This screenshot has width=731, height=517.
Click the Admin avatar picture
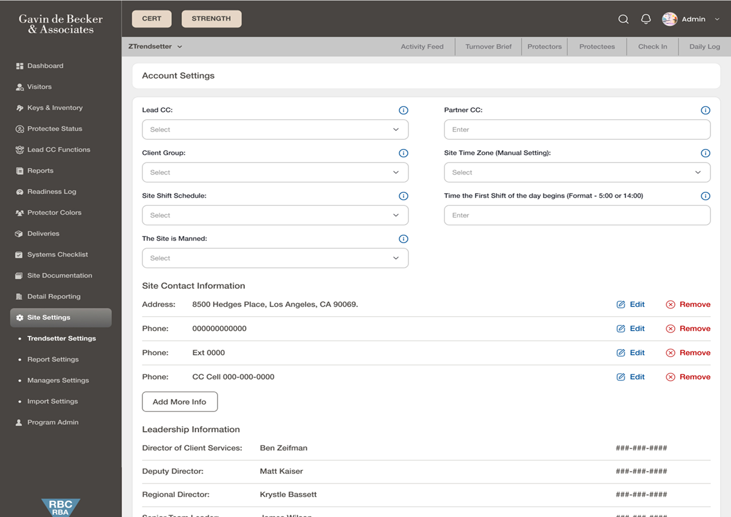pyautogui.click(x=669, y=19)
